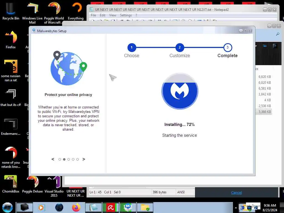284x213 pixels.
Task: Show hidden system tray icons arrow
Action: 236,208
